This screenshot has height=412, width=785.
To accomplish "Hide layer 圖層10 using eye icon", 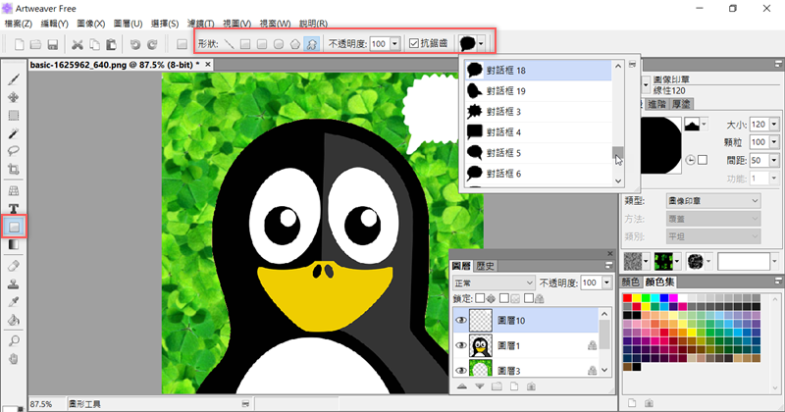I will 459,320.
